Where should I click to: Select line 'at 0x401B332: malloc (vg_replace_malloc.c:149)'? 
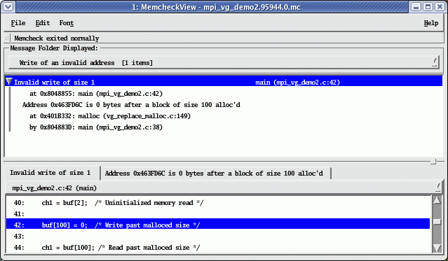(x=110, y=116)
